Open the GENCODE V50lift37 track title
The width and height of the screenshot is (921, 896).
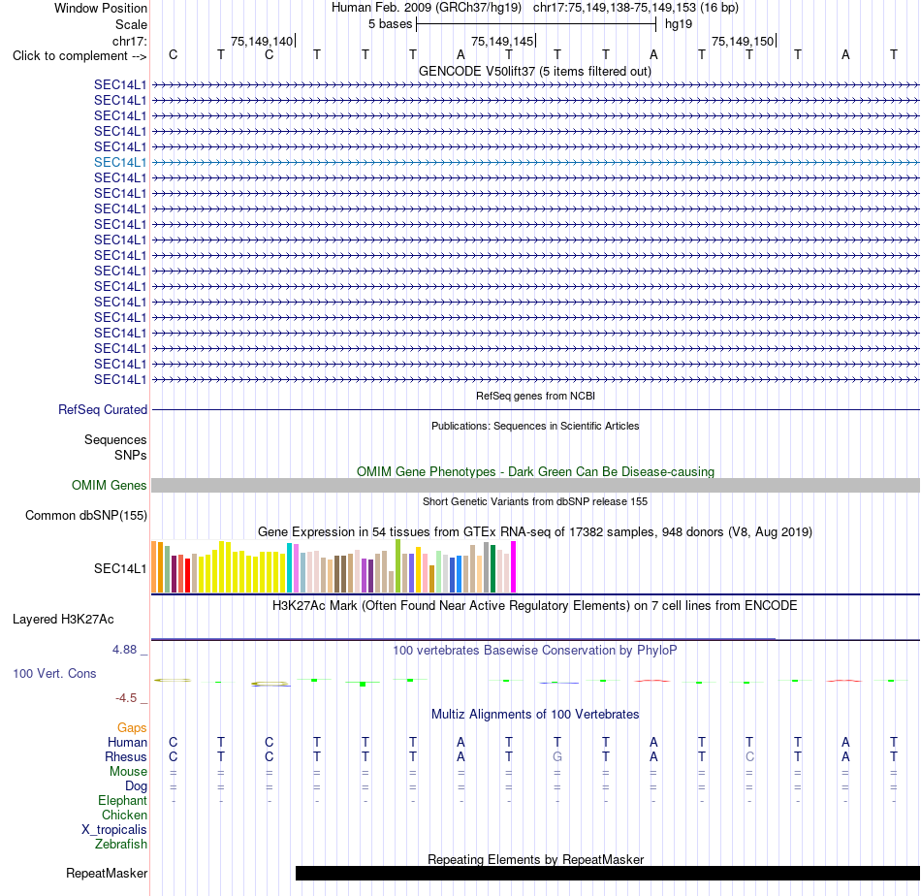(x=535, y=71)
